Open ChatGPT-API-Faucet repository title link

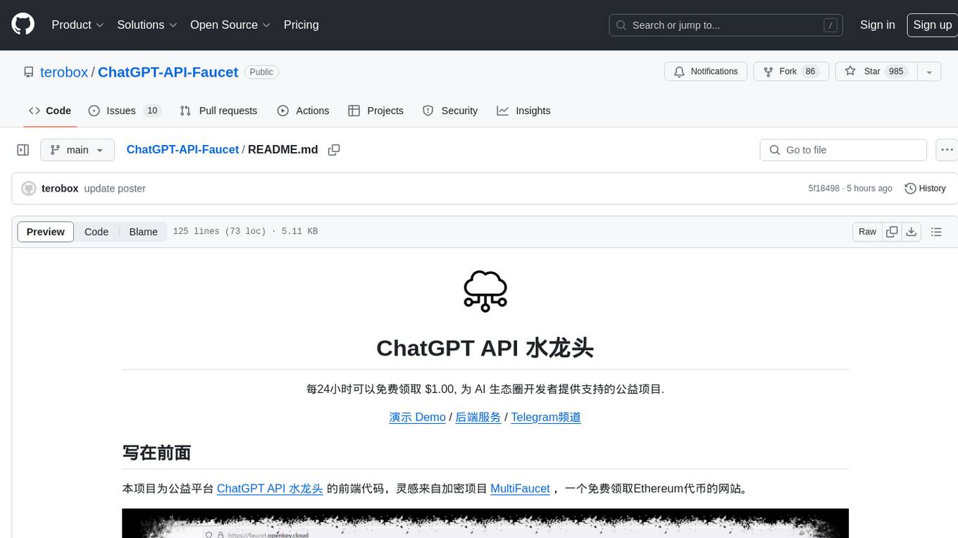click(x=168, y=72)
